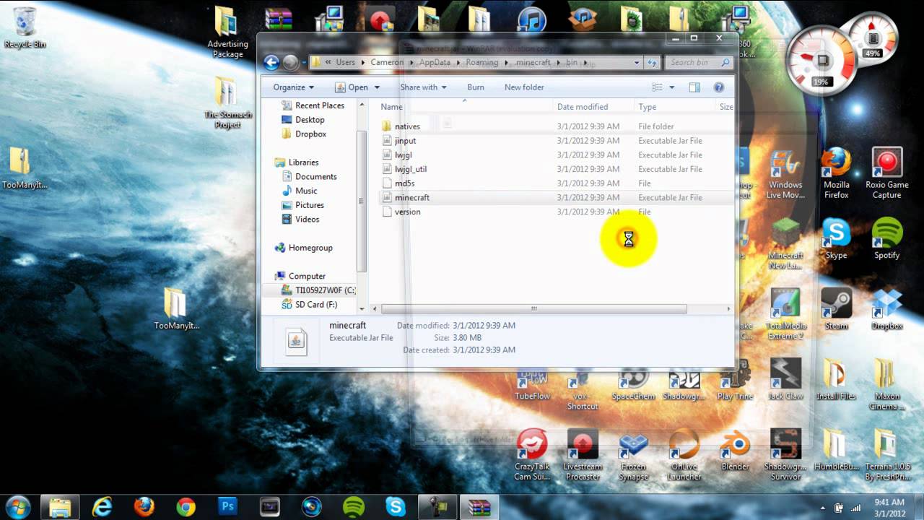Select the Frozen Synapse shortcut
Screen dimensions: 924x520
(633, 455)
